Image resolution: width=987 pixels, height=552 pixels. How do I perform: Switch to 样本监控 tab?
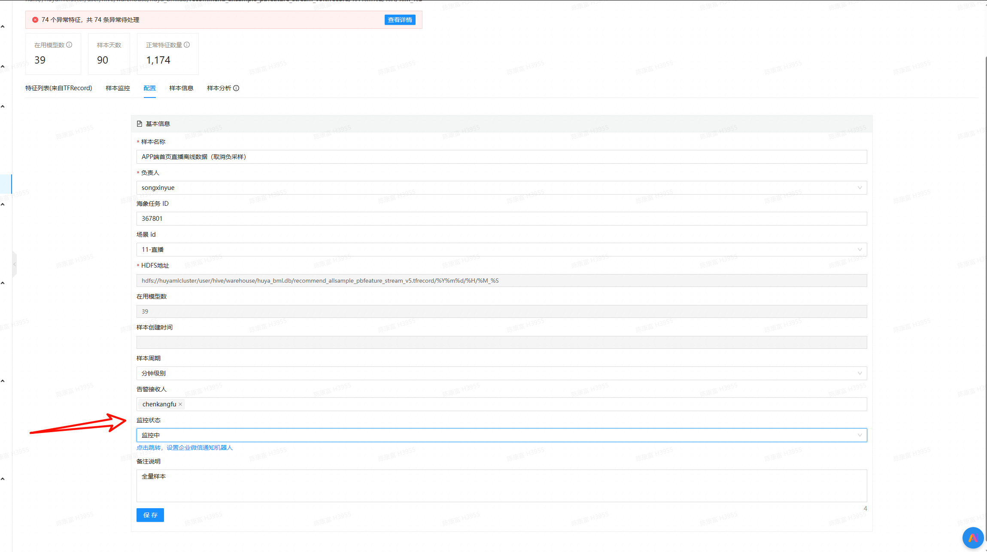pos(118,88)
